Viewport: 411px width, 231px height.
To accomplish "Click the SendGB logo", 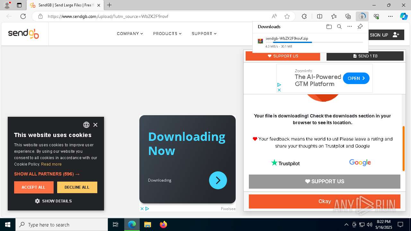I will click(x=23, y=34).
